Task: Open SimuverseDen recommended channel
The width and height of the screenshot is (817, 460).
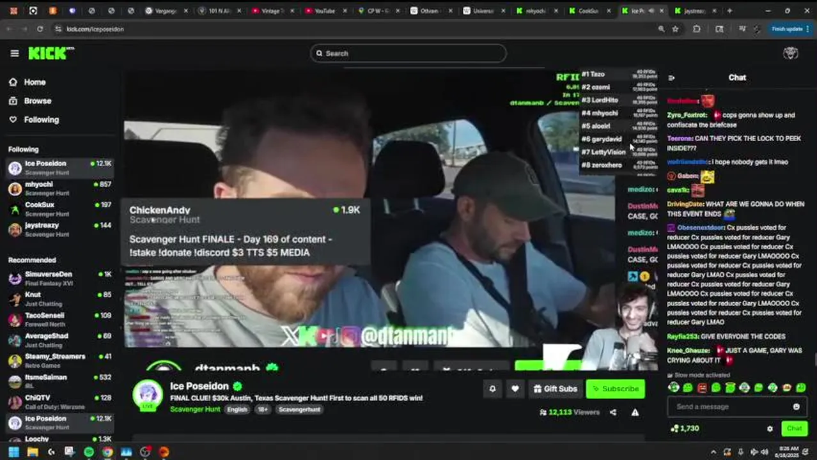Action: [x=60, y=278]
